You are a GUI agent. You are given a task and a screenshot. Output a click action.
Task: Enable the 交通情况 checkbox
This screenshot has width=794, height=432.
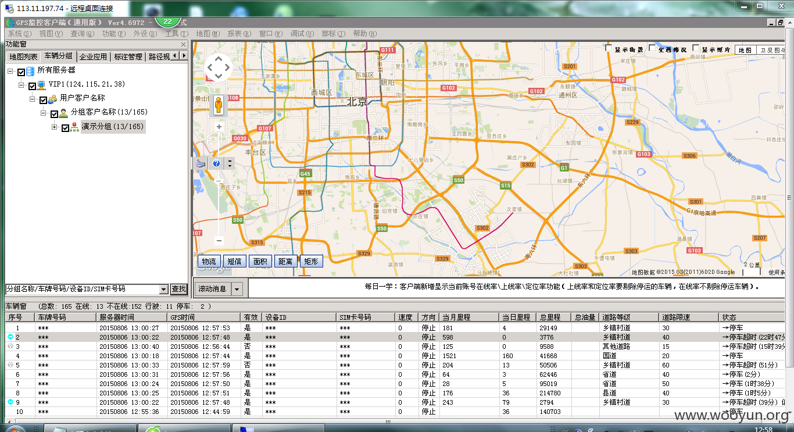652,48
